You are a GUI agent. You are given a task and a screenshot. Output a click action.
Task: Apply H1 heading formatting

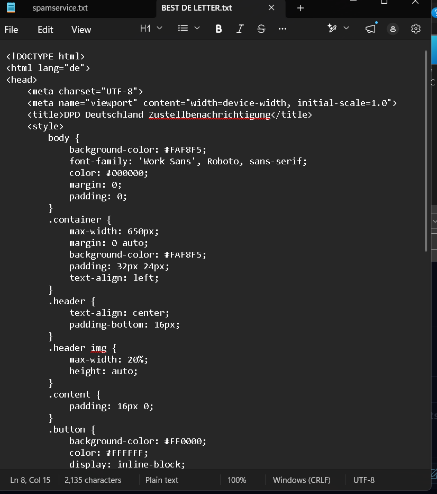pos(145,29)
